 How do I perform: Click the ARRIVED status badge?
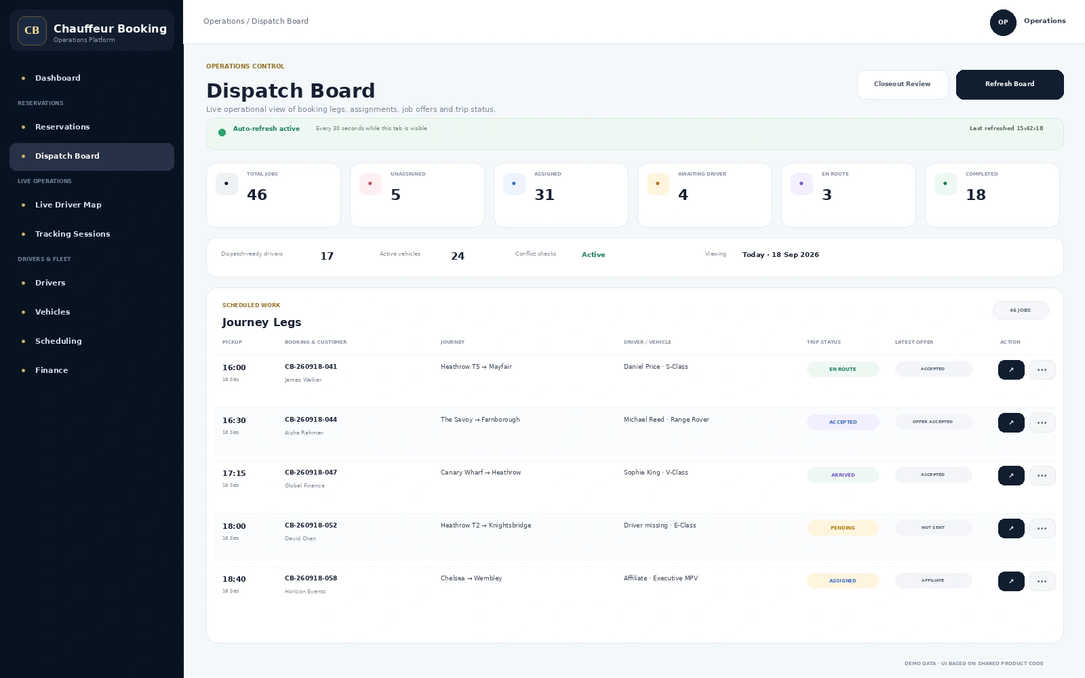coord(843,475)
